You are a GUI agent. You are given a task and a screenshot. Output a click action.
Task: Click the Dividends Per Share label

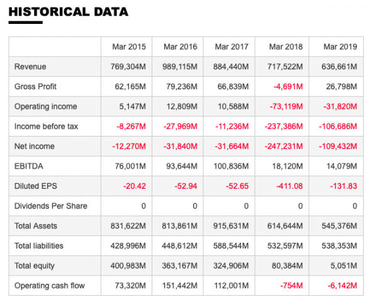pos(51,206)
